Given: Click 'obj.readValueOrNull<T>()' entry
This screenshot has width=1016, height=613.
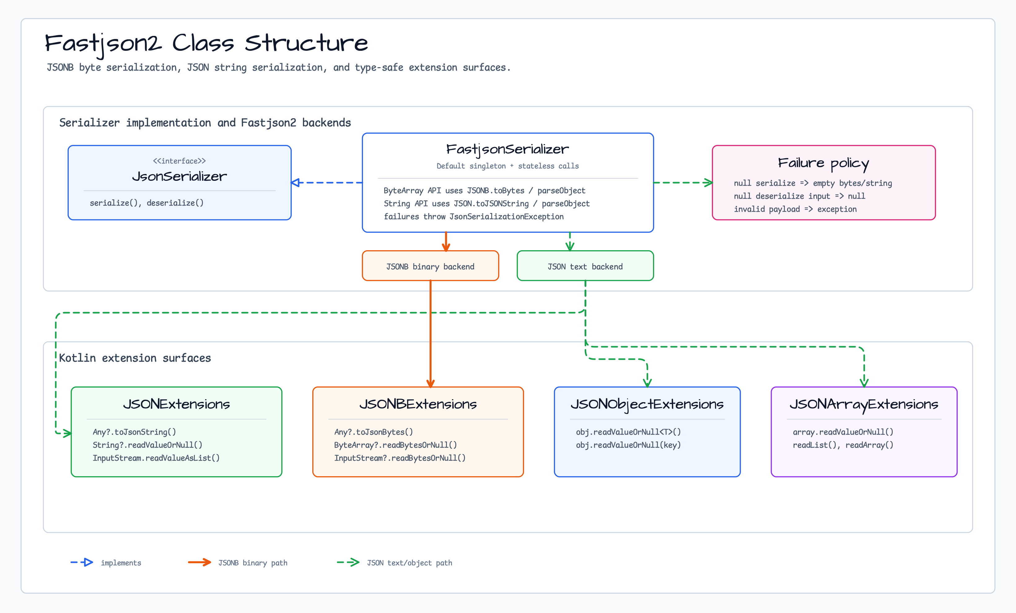Looking at the screenshot, I should (628, 432).
